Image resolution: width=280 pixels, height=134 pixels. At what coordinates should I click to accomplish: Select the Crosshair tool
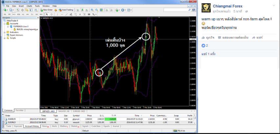click(x=51, y=14)
